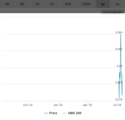Click the active 1y range tab

click(103, 4)
